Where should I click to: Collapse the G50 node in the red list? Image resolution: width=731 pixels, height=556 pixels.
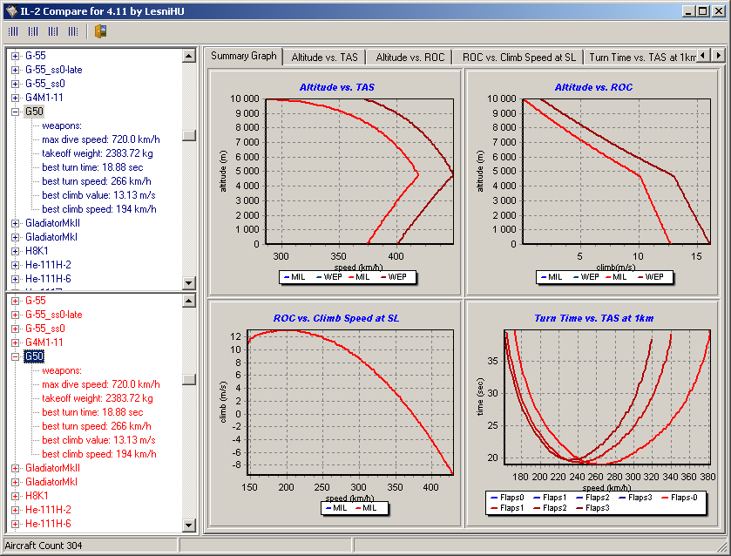[16, 356]
